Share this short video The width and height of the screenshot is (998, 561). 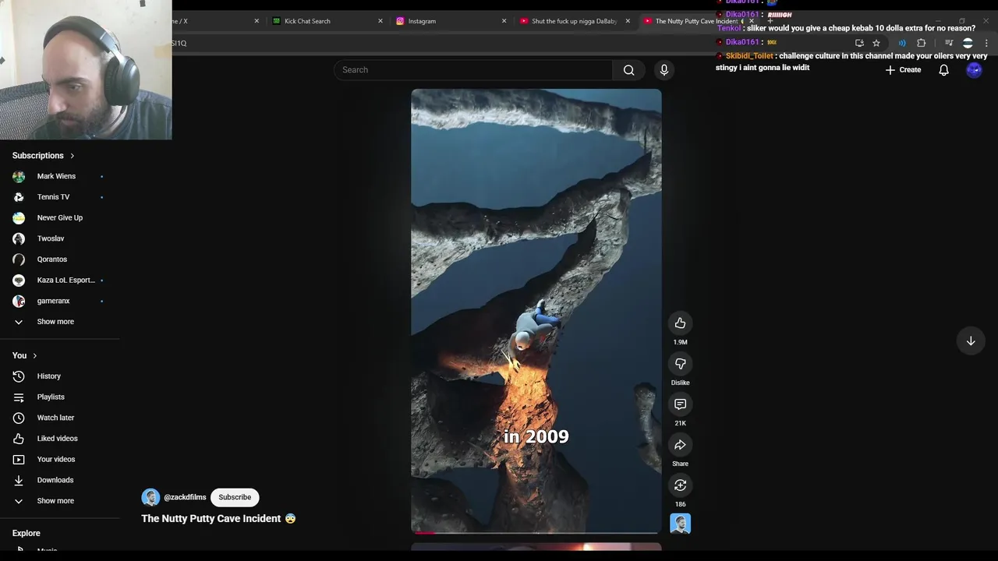point(680,444)
